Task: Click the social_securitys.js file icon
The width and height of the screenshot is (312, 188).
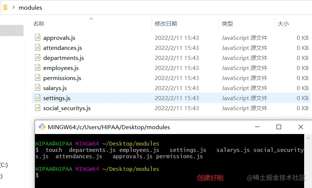Action: pos(38,108)
